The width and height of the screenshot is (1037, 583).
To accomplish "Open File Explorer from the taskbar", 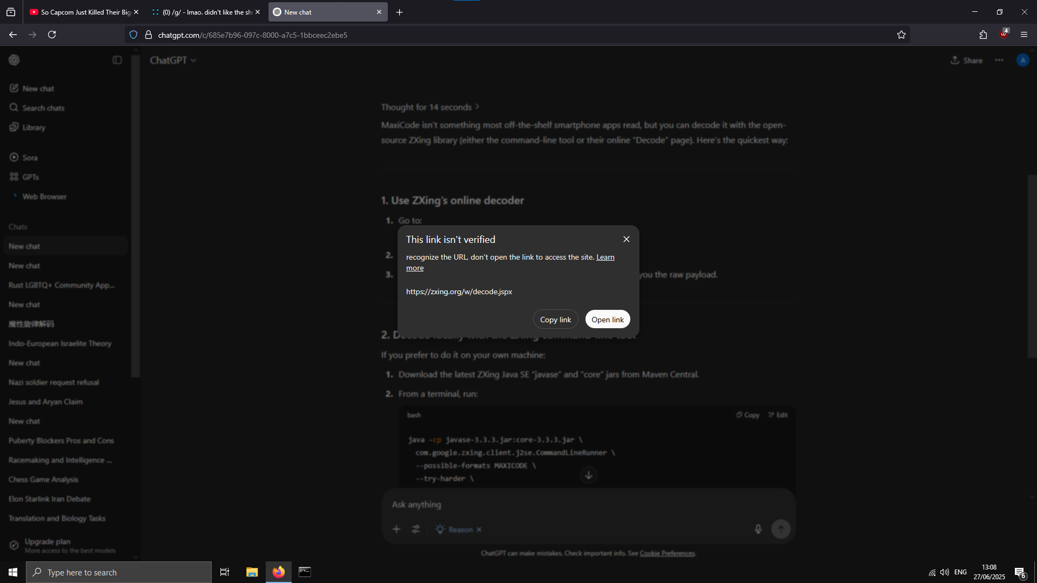I will (252, 572).
